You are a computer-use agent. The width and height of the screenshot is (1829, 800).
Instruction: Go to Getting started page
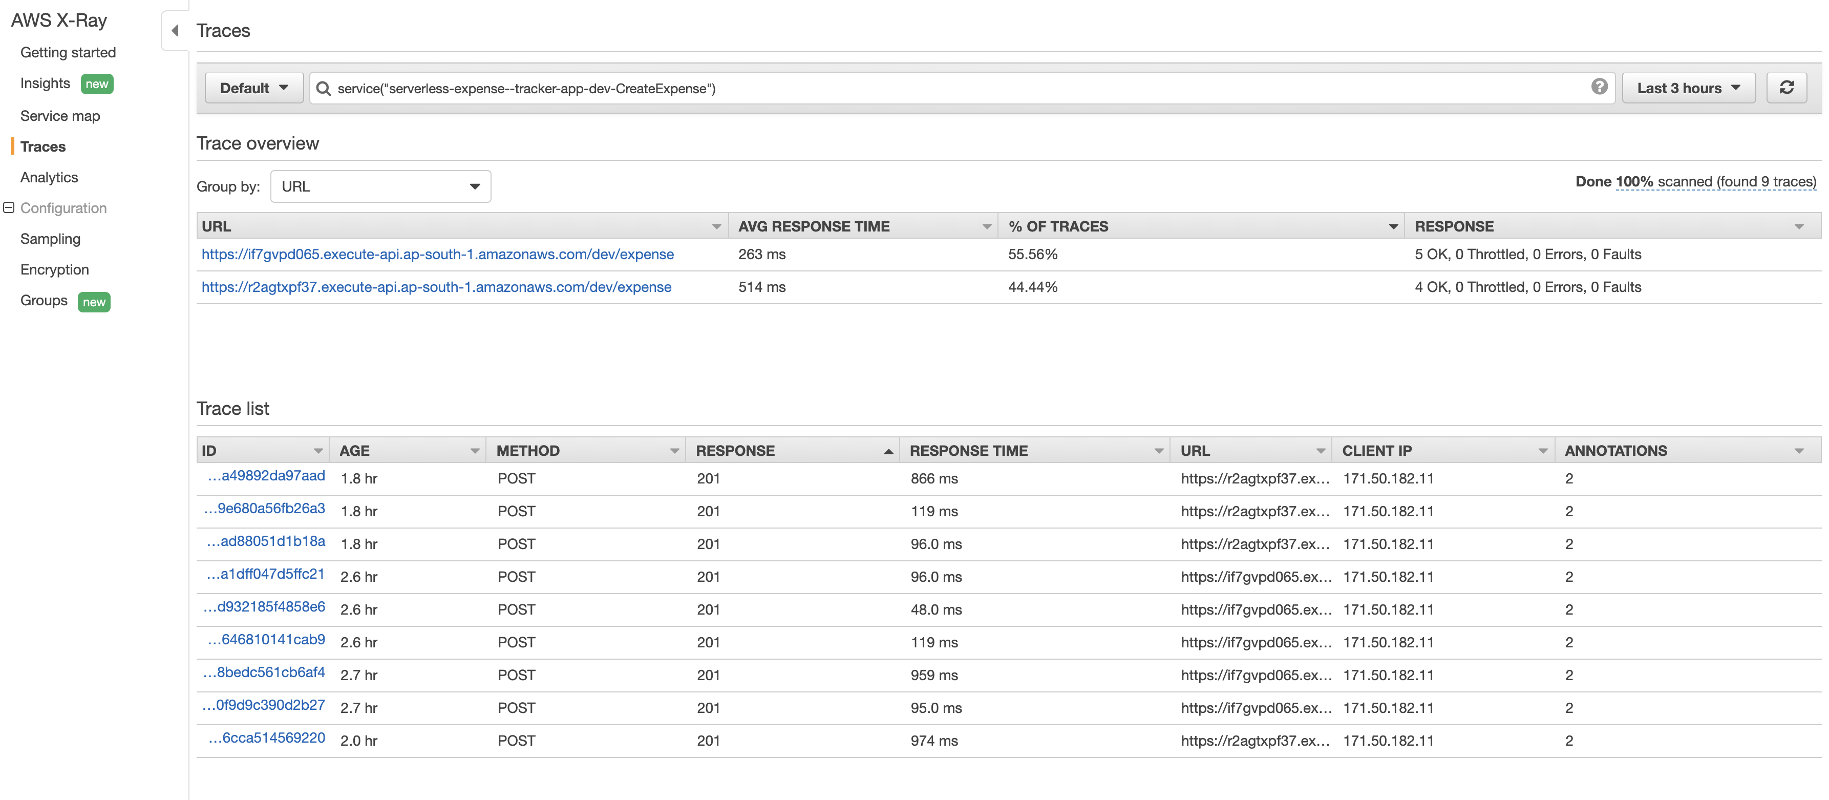pyautogui.click(x=68, y=53)
